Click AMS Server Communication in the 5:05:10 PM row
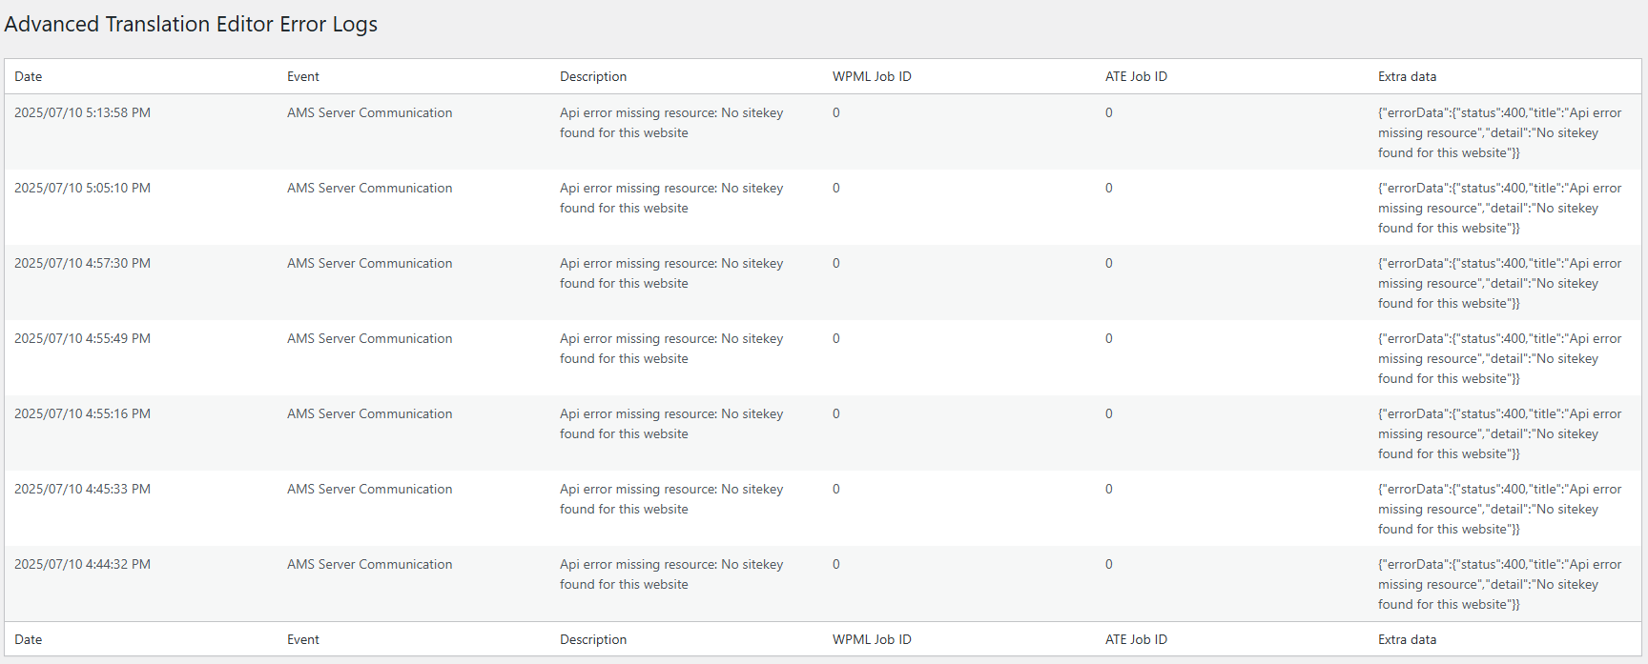Image resolution: width=1648 pixels, height=664 pixels. click(370, 188)
